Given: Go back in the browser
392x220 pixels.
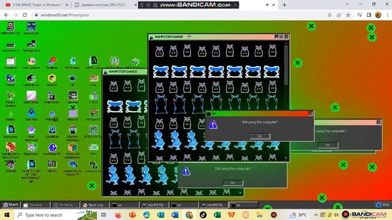Looking at the screenshot, I should (6, 15).
